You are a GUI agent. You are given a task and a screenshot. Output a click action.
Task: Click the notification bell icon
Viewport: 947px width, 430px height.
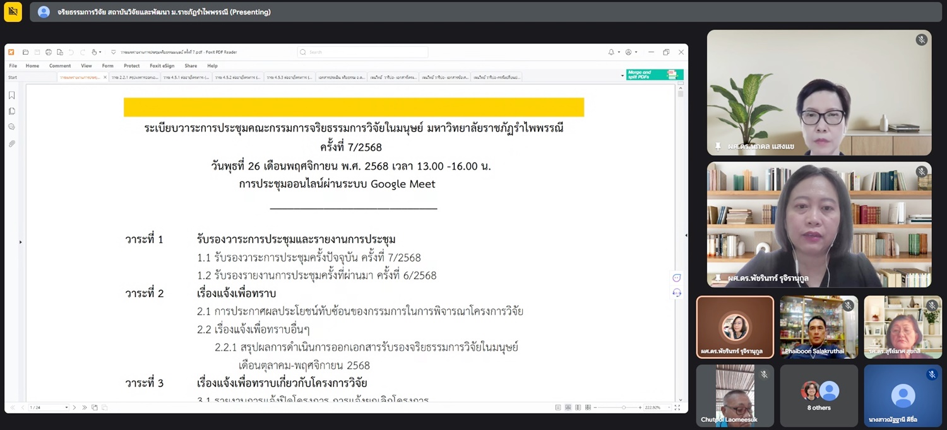click(611, 52)
